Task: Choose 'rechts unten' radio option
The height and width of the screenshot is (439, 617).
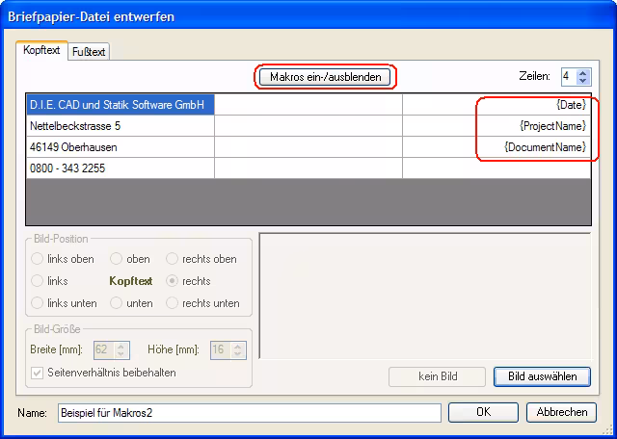Action: (x=174, y=303)
